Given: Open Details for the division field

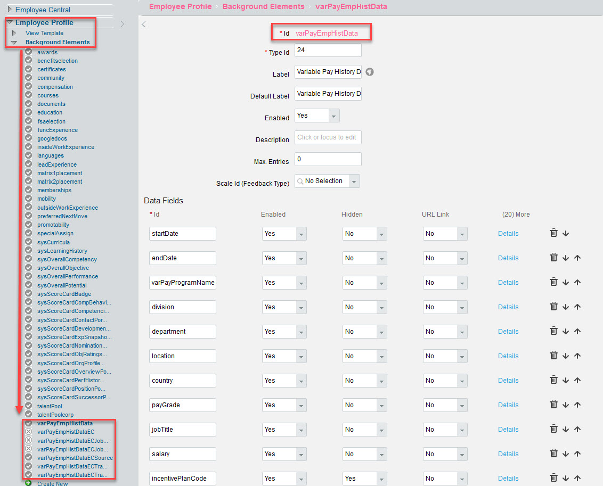Looking at the screenshot, I should pos(508,307).
